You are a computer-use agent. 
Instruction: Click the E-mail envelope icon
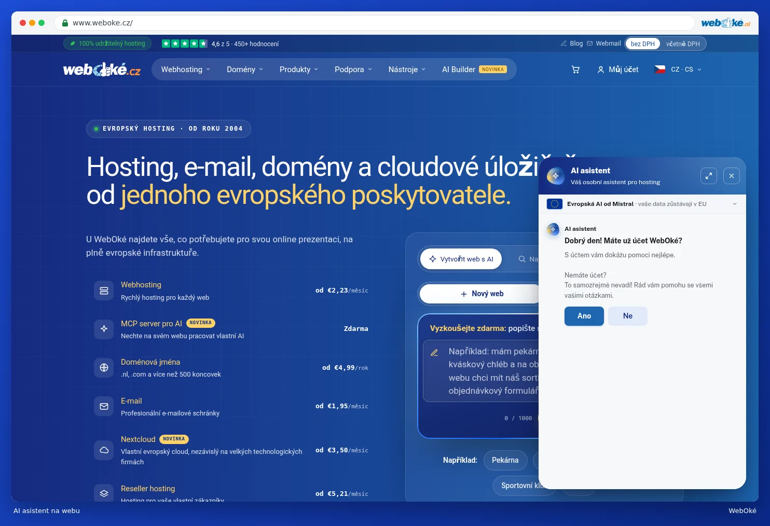(104, 406)
